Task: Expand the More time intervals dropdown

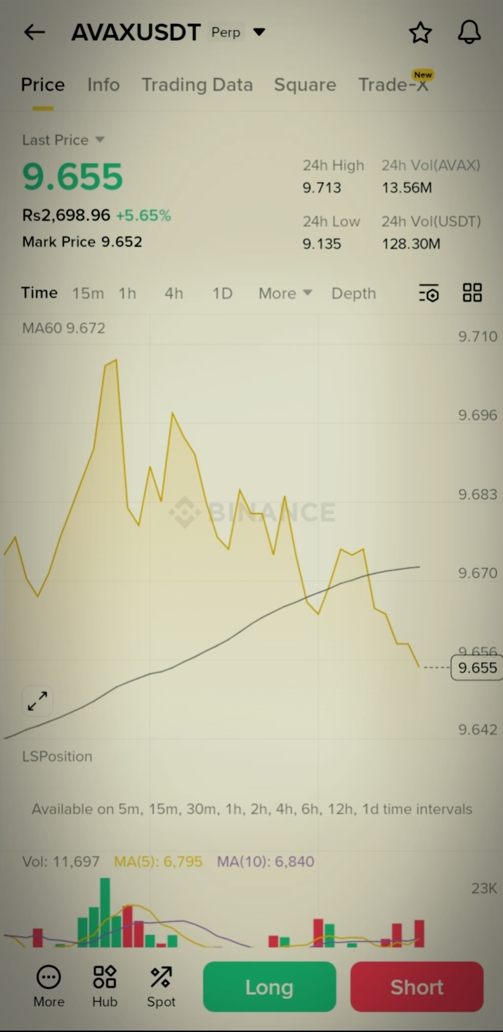Action: coord(285,293)
